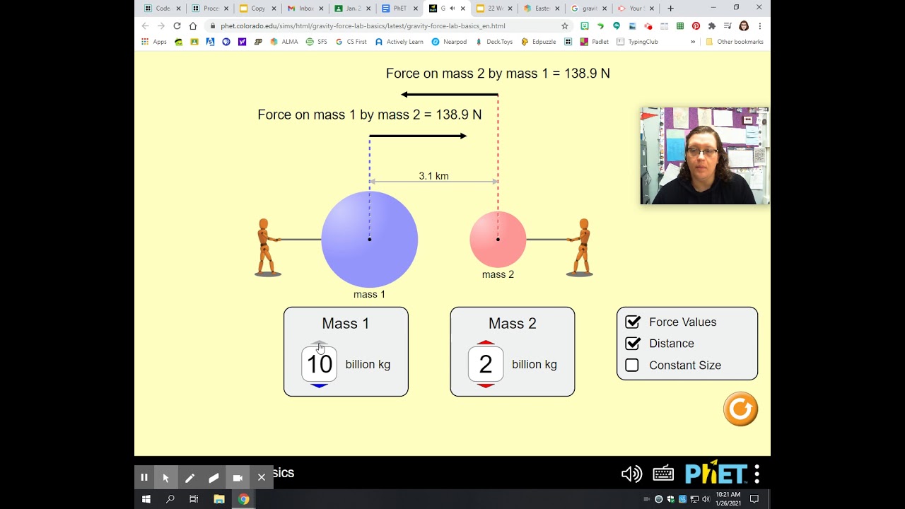This screenshot has width=905, height=509.
Task: Open a new browser tab with plus button
Action: (x=670, y=8)
